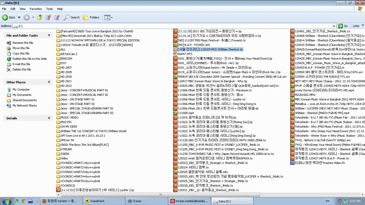Screen dimensions: 365x205
Task: Select the 111008.mp4 file icon
Action: click(175, 113)
